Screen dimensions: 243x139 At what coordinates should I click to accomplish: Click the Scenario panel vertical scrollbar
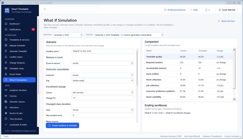[x=137, y=68]
